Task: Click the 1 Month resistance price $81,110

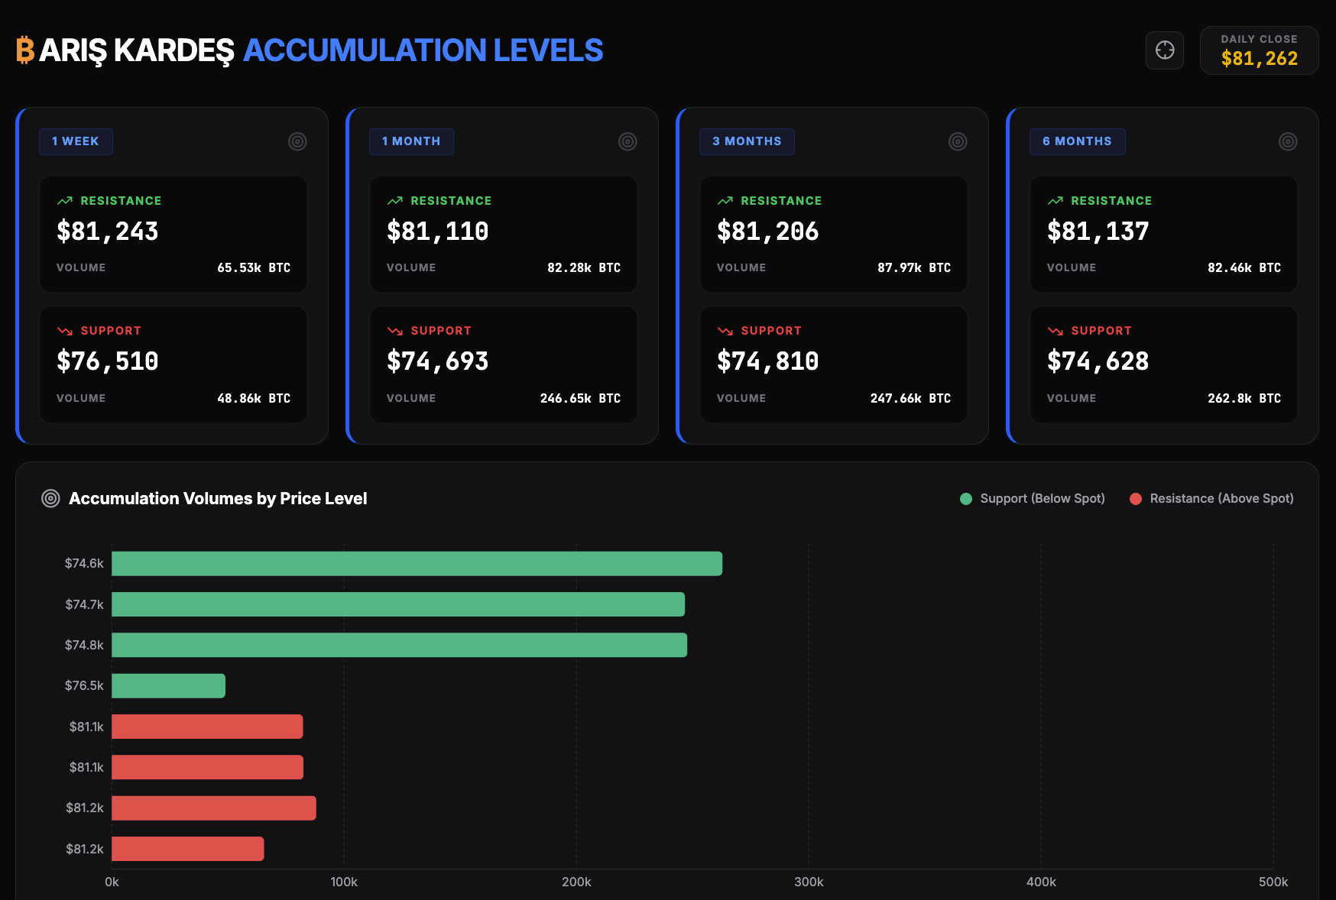Action: [x=438, y=231]
